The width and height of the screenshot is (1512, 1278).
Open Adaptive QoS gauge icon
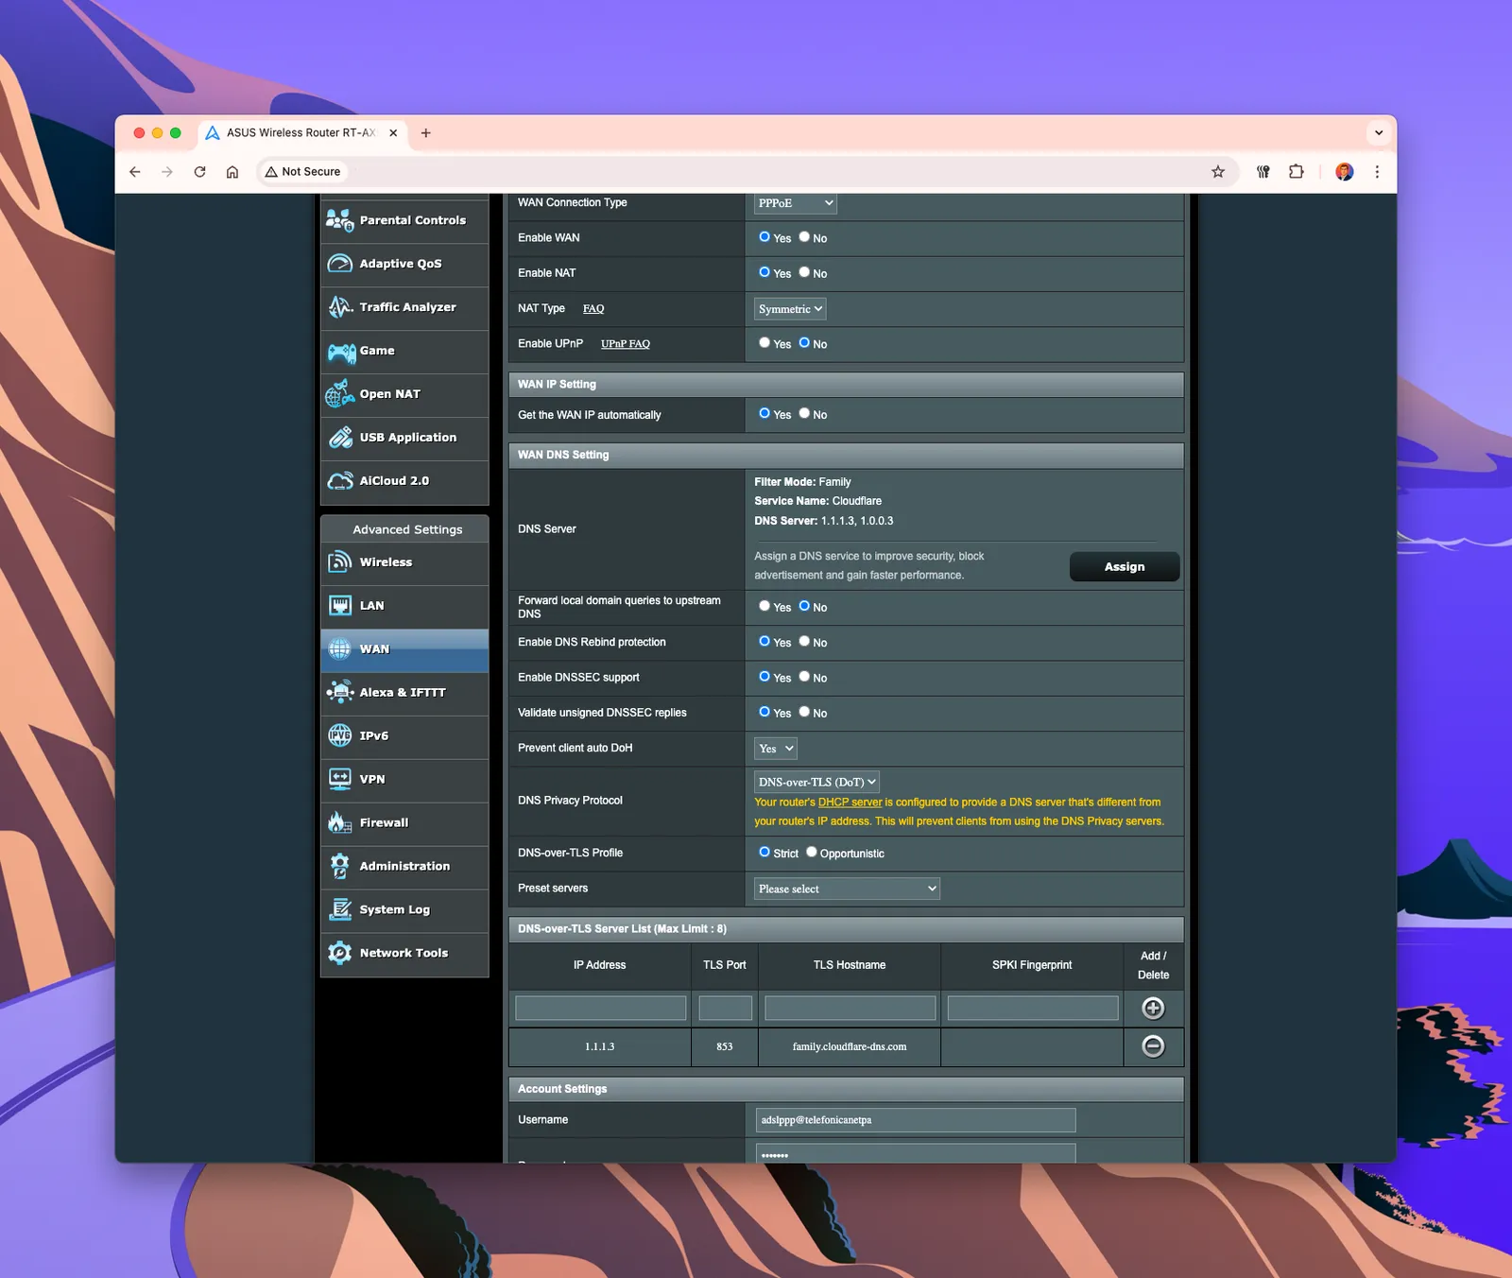tap(339, 264)
